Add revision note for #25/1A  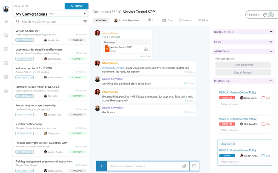245,104
